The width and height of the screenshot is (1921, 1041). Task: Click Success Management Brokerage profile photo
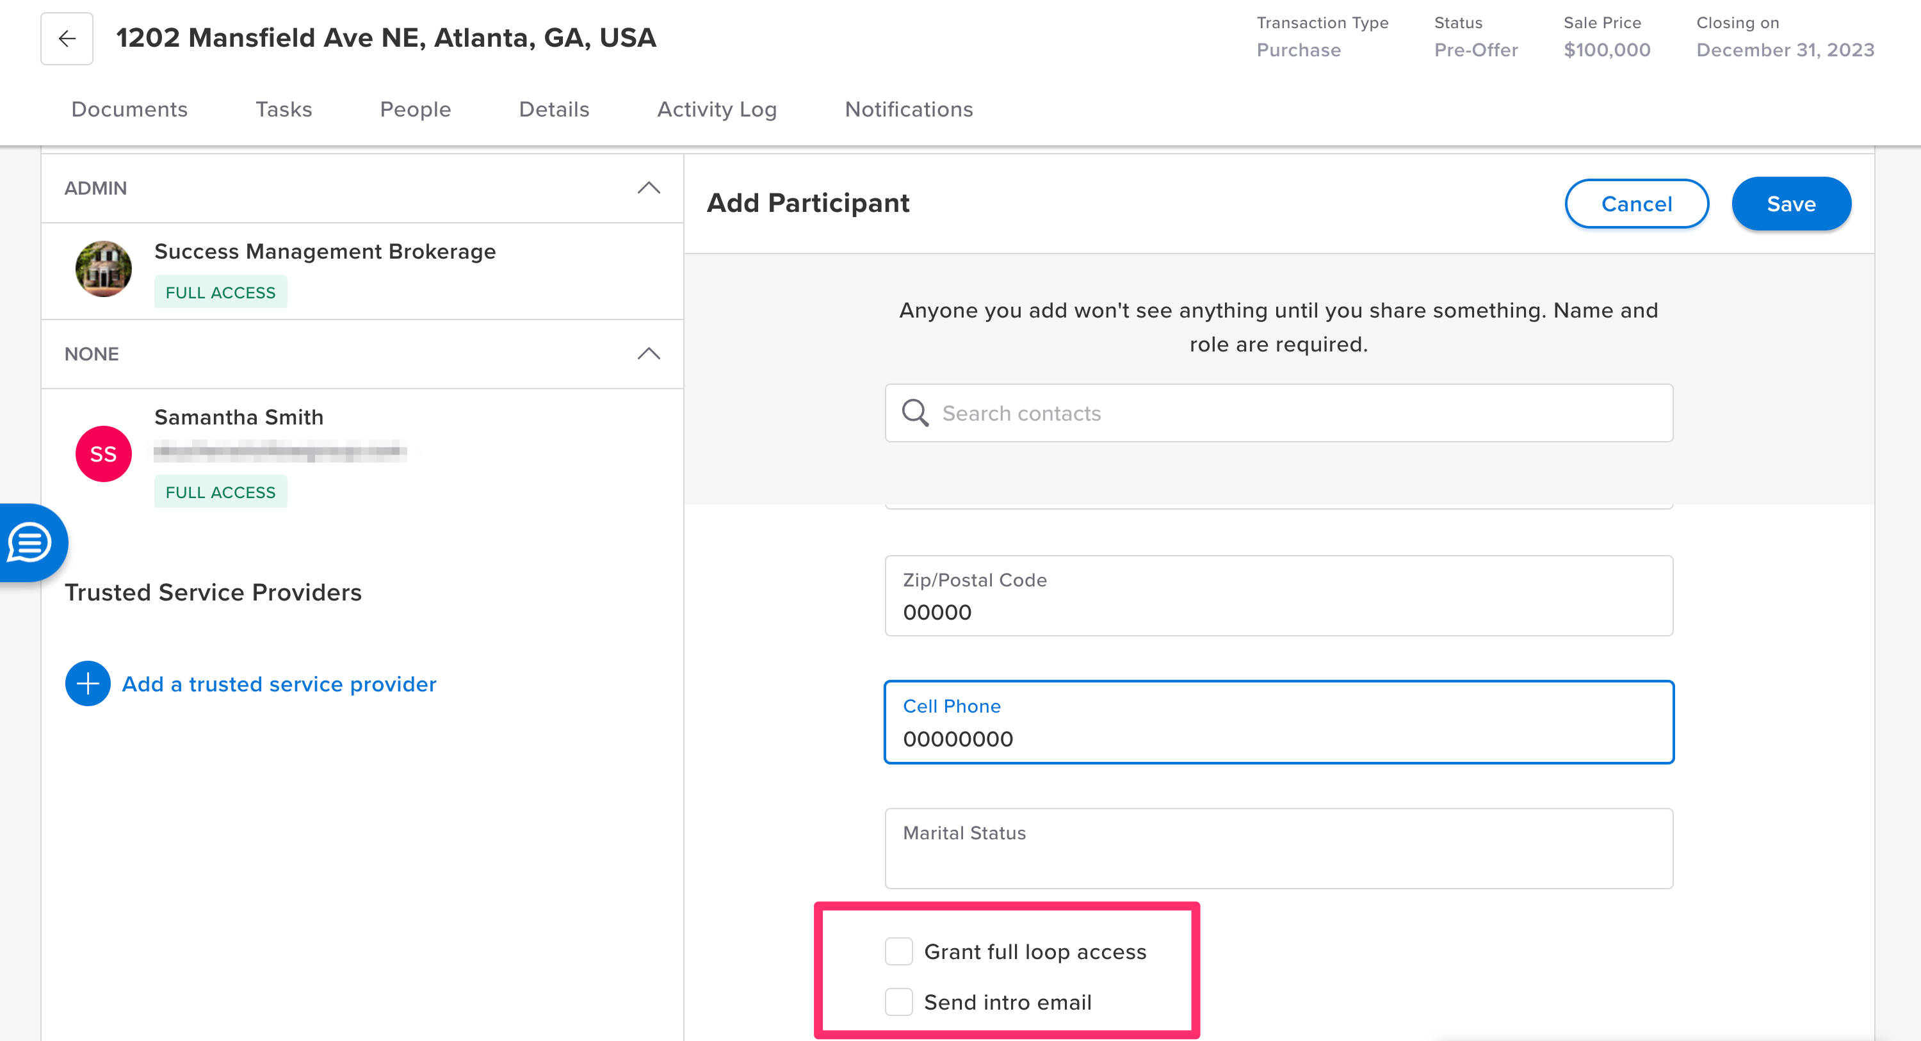coord(103,268)
